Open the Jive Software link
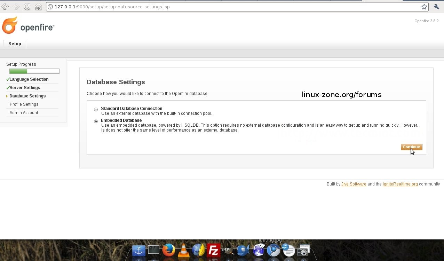Image resolution: width=444 pixels, height=261 pixels. [x=354, y=184]
